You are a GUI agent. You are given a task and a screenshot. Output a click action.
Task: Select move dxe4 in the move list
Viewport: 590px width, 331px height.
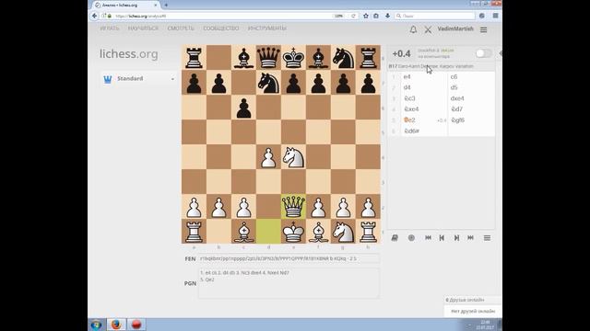471,98
